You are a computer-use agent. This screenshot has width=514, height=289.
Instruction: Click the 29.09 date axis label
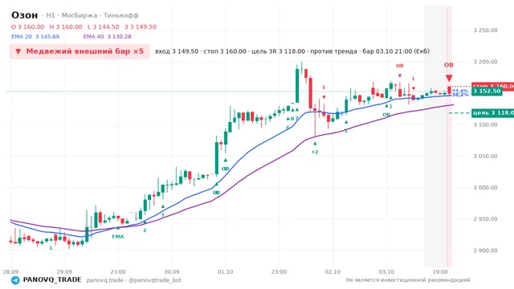click(64, 271)
